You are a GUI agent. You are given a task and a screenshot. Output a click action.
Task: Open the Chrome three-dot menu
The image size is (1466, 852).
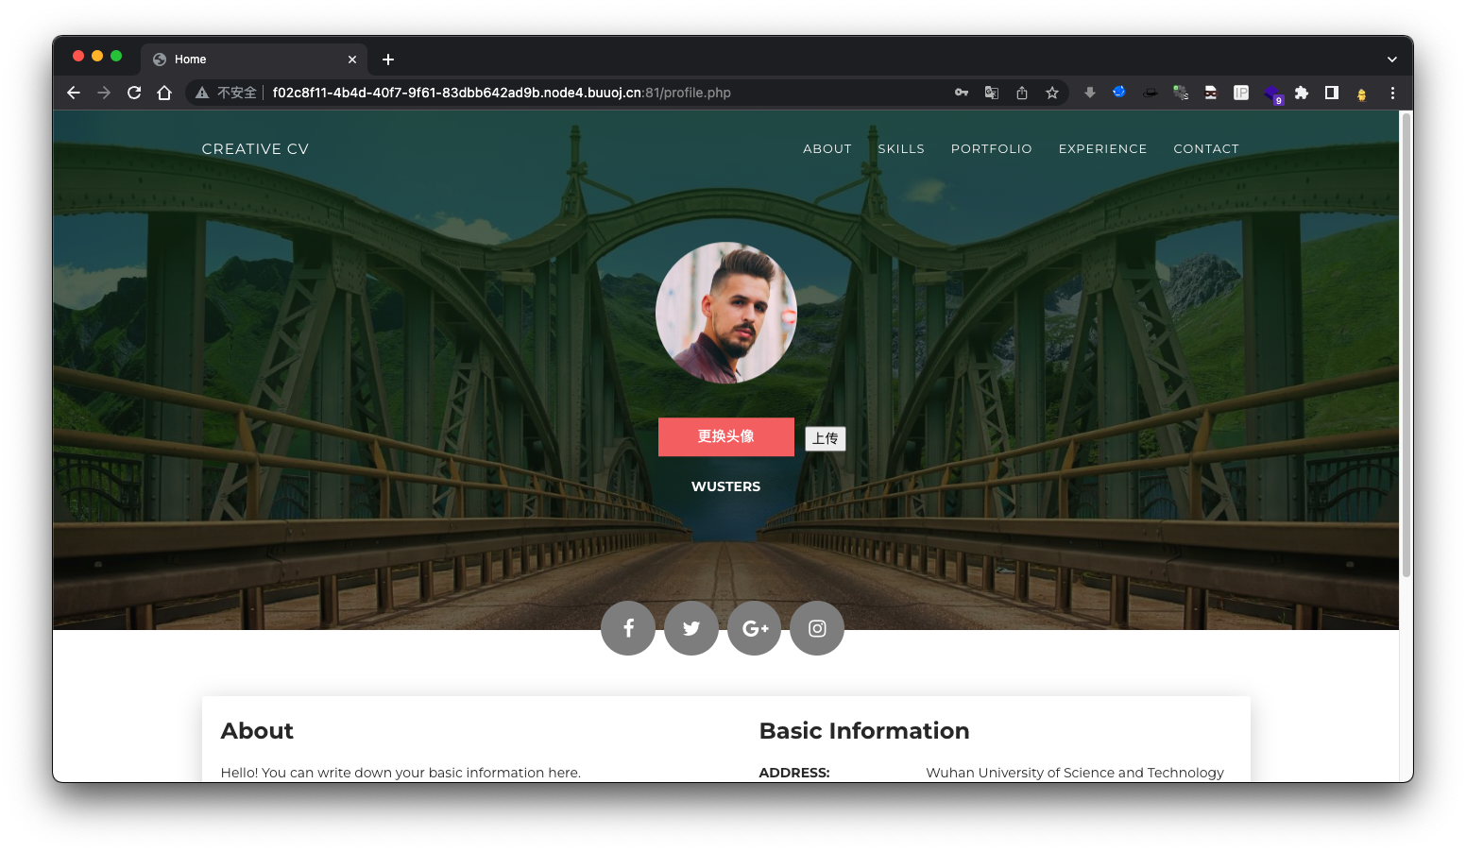point(1392,93)
